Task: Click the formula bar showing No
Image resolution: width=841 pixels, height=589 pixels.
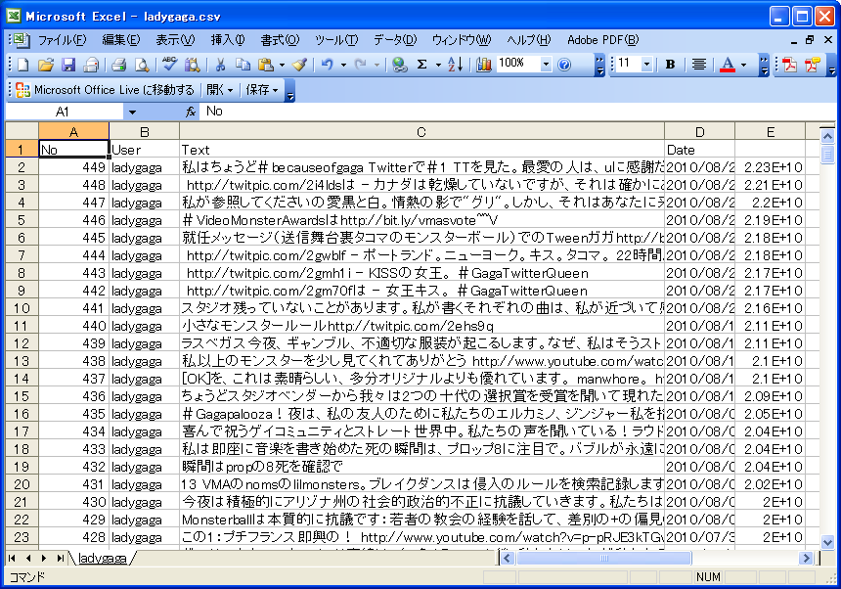Action: (517, 112)
